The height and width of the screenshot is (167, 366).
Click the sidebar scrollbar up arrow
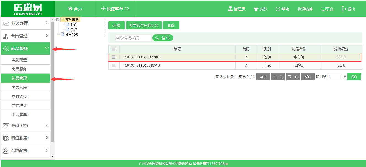coord(53,19)
